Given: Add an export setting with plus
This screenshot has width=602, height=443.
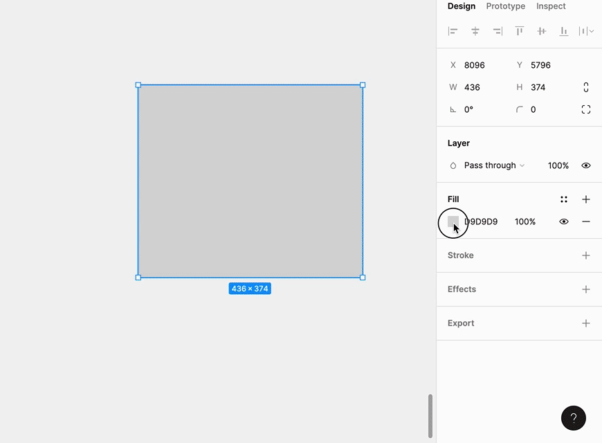Looking at the screenshot, I should [x=586, y=323].
